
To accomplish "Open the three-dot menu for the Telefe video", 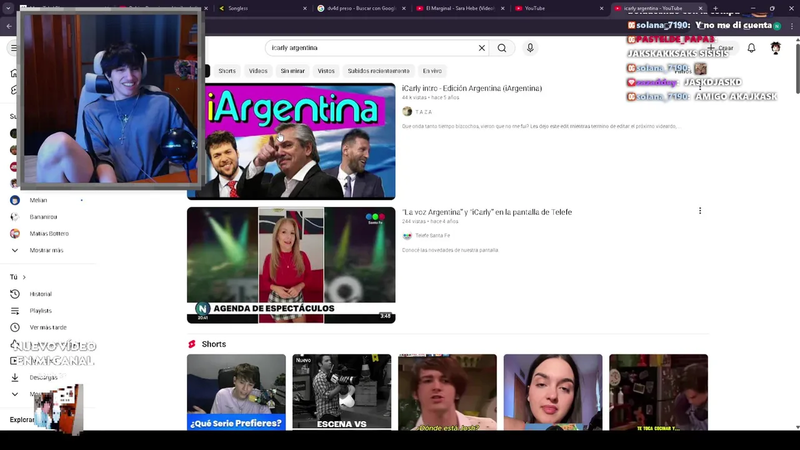I will pos(700,211).
